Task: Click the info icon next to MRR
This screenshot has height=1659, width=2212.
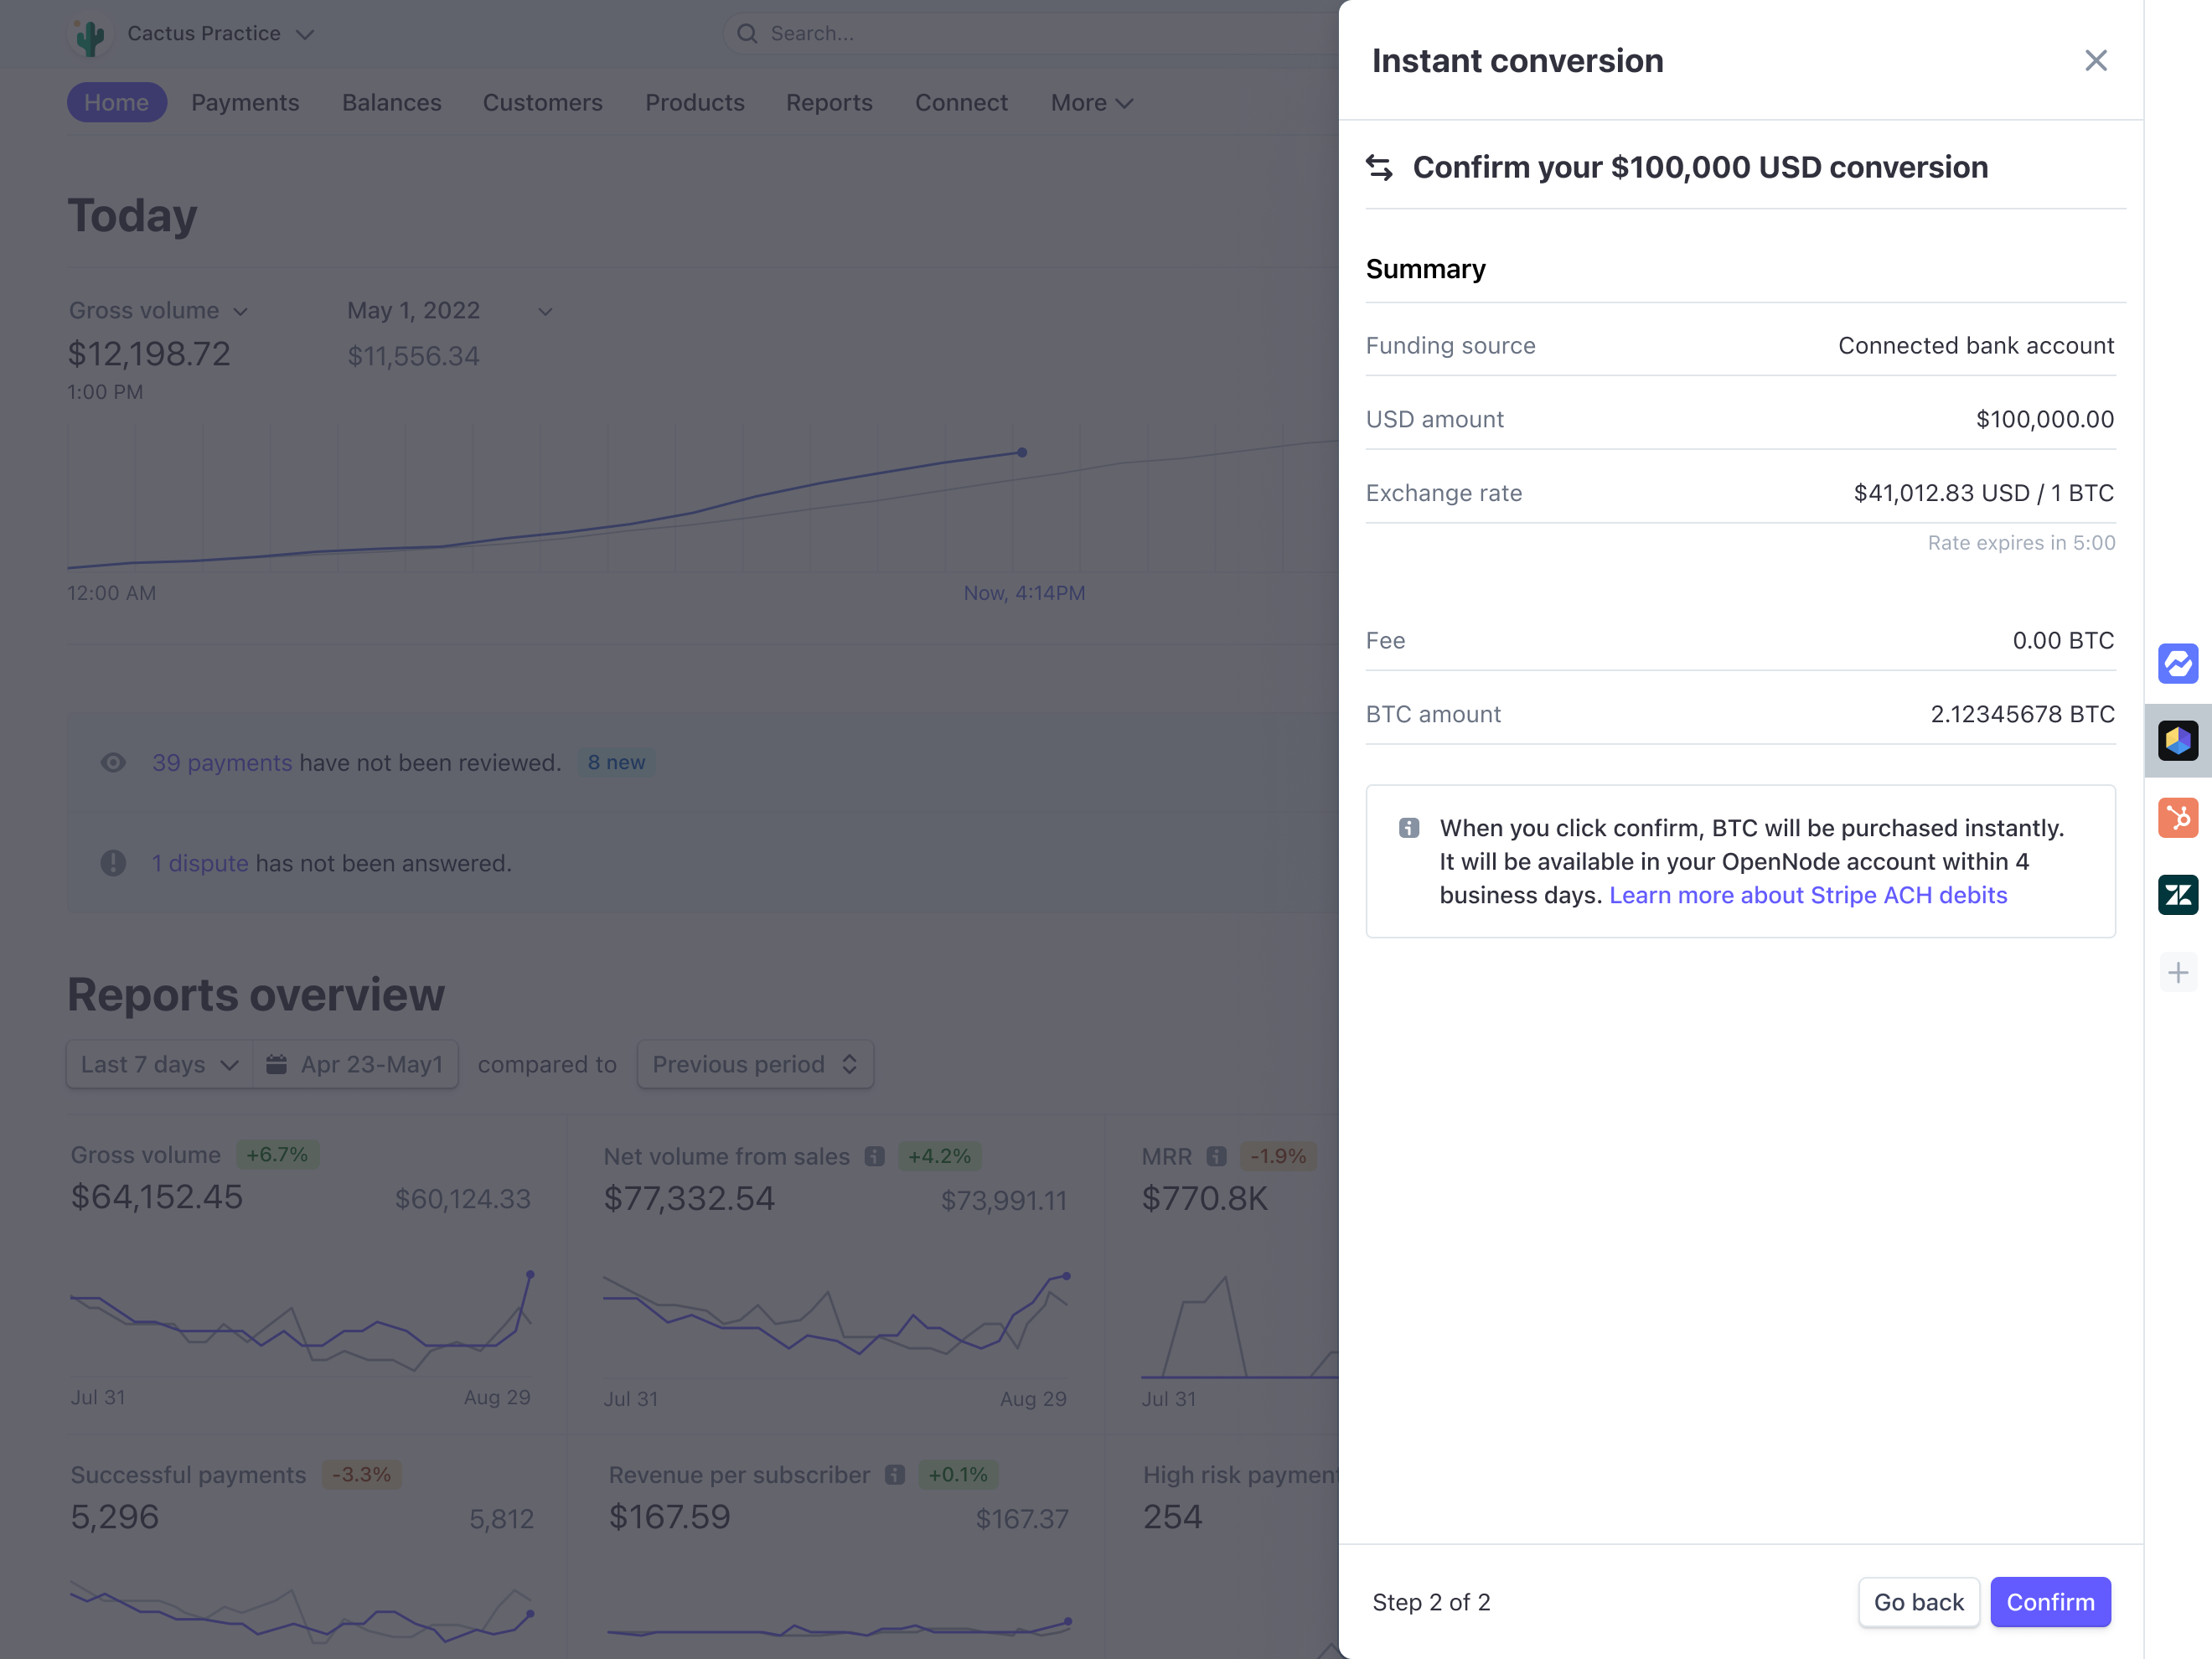Action: 1216,1156
